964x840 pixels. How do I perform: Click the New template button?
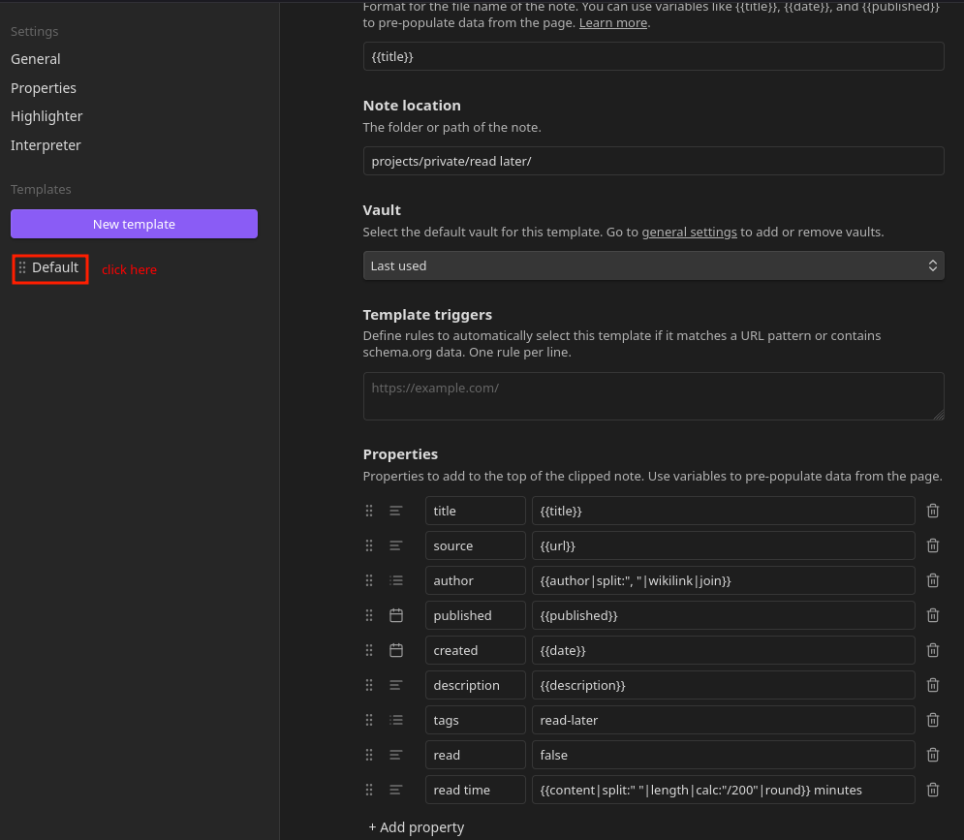(134, 224)
